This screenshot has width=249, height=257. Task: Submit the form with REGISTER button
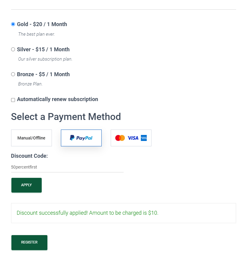(x=29, y=242)
